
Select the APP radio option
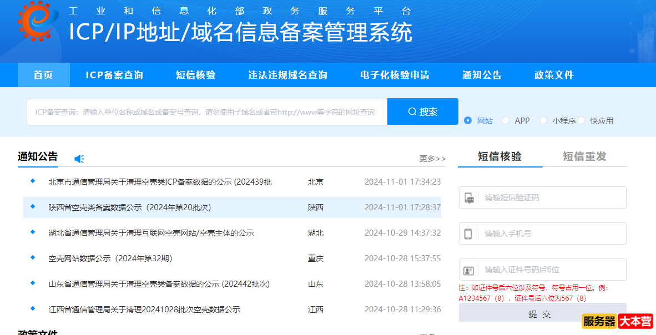pyautogui.click(x=506, y=120)
